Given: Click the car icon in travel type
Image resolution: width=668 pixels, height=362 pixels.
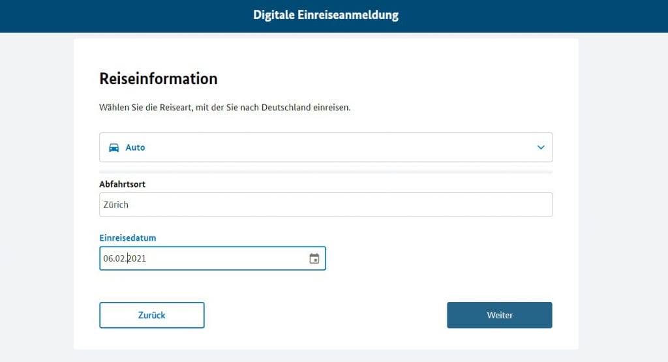Looking at the screenshot, I should point(114,147).
